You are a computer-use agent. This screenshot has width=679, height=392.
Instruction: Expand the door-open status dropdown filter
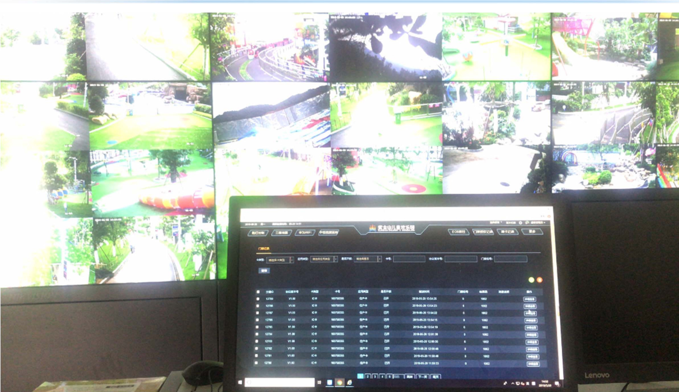tap(380, 259)
